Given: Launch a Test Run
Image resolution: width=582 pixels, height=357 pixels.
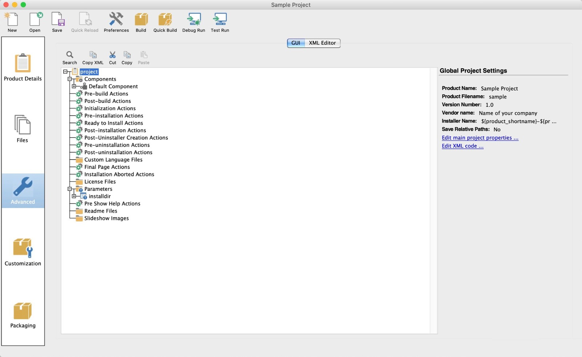Looking at the screenshot, I should [220, 23].
